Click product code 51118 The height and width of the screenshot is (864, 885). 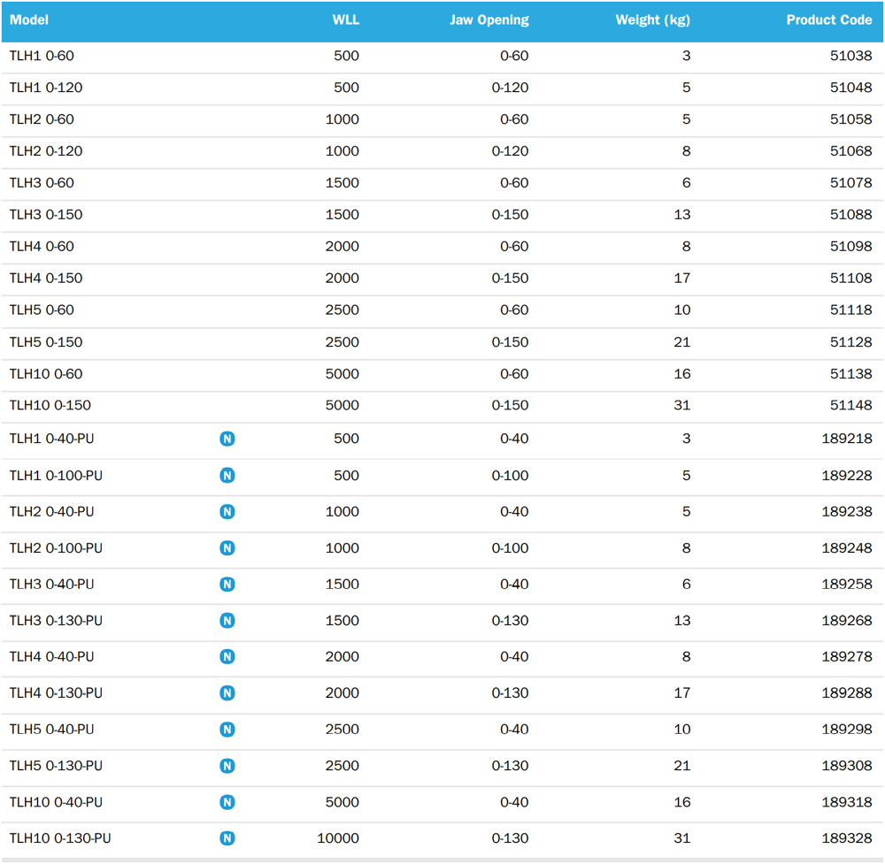pos(851,310)
